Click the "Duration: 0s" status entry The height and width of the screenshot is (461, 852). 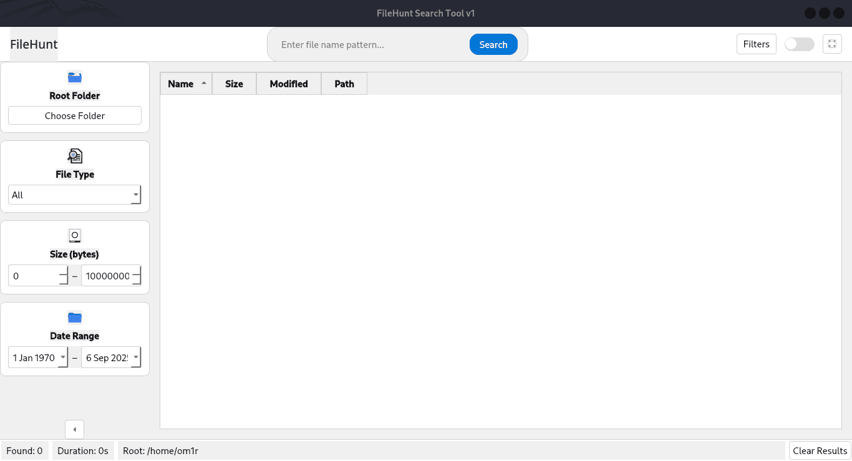coord(83,451)
